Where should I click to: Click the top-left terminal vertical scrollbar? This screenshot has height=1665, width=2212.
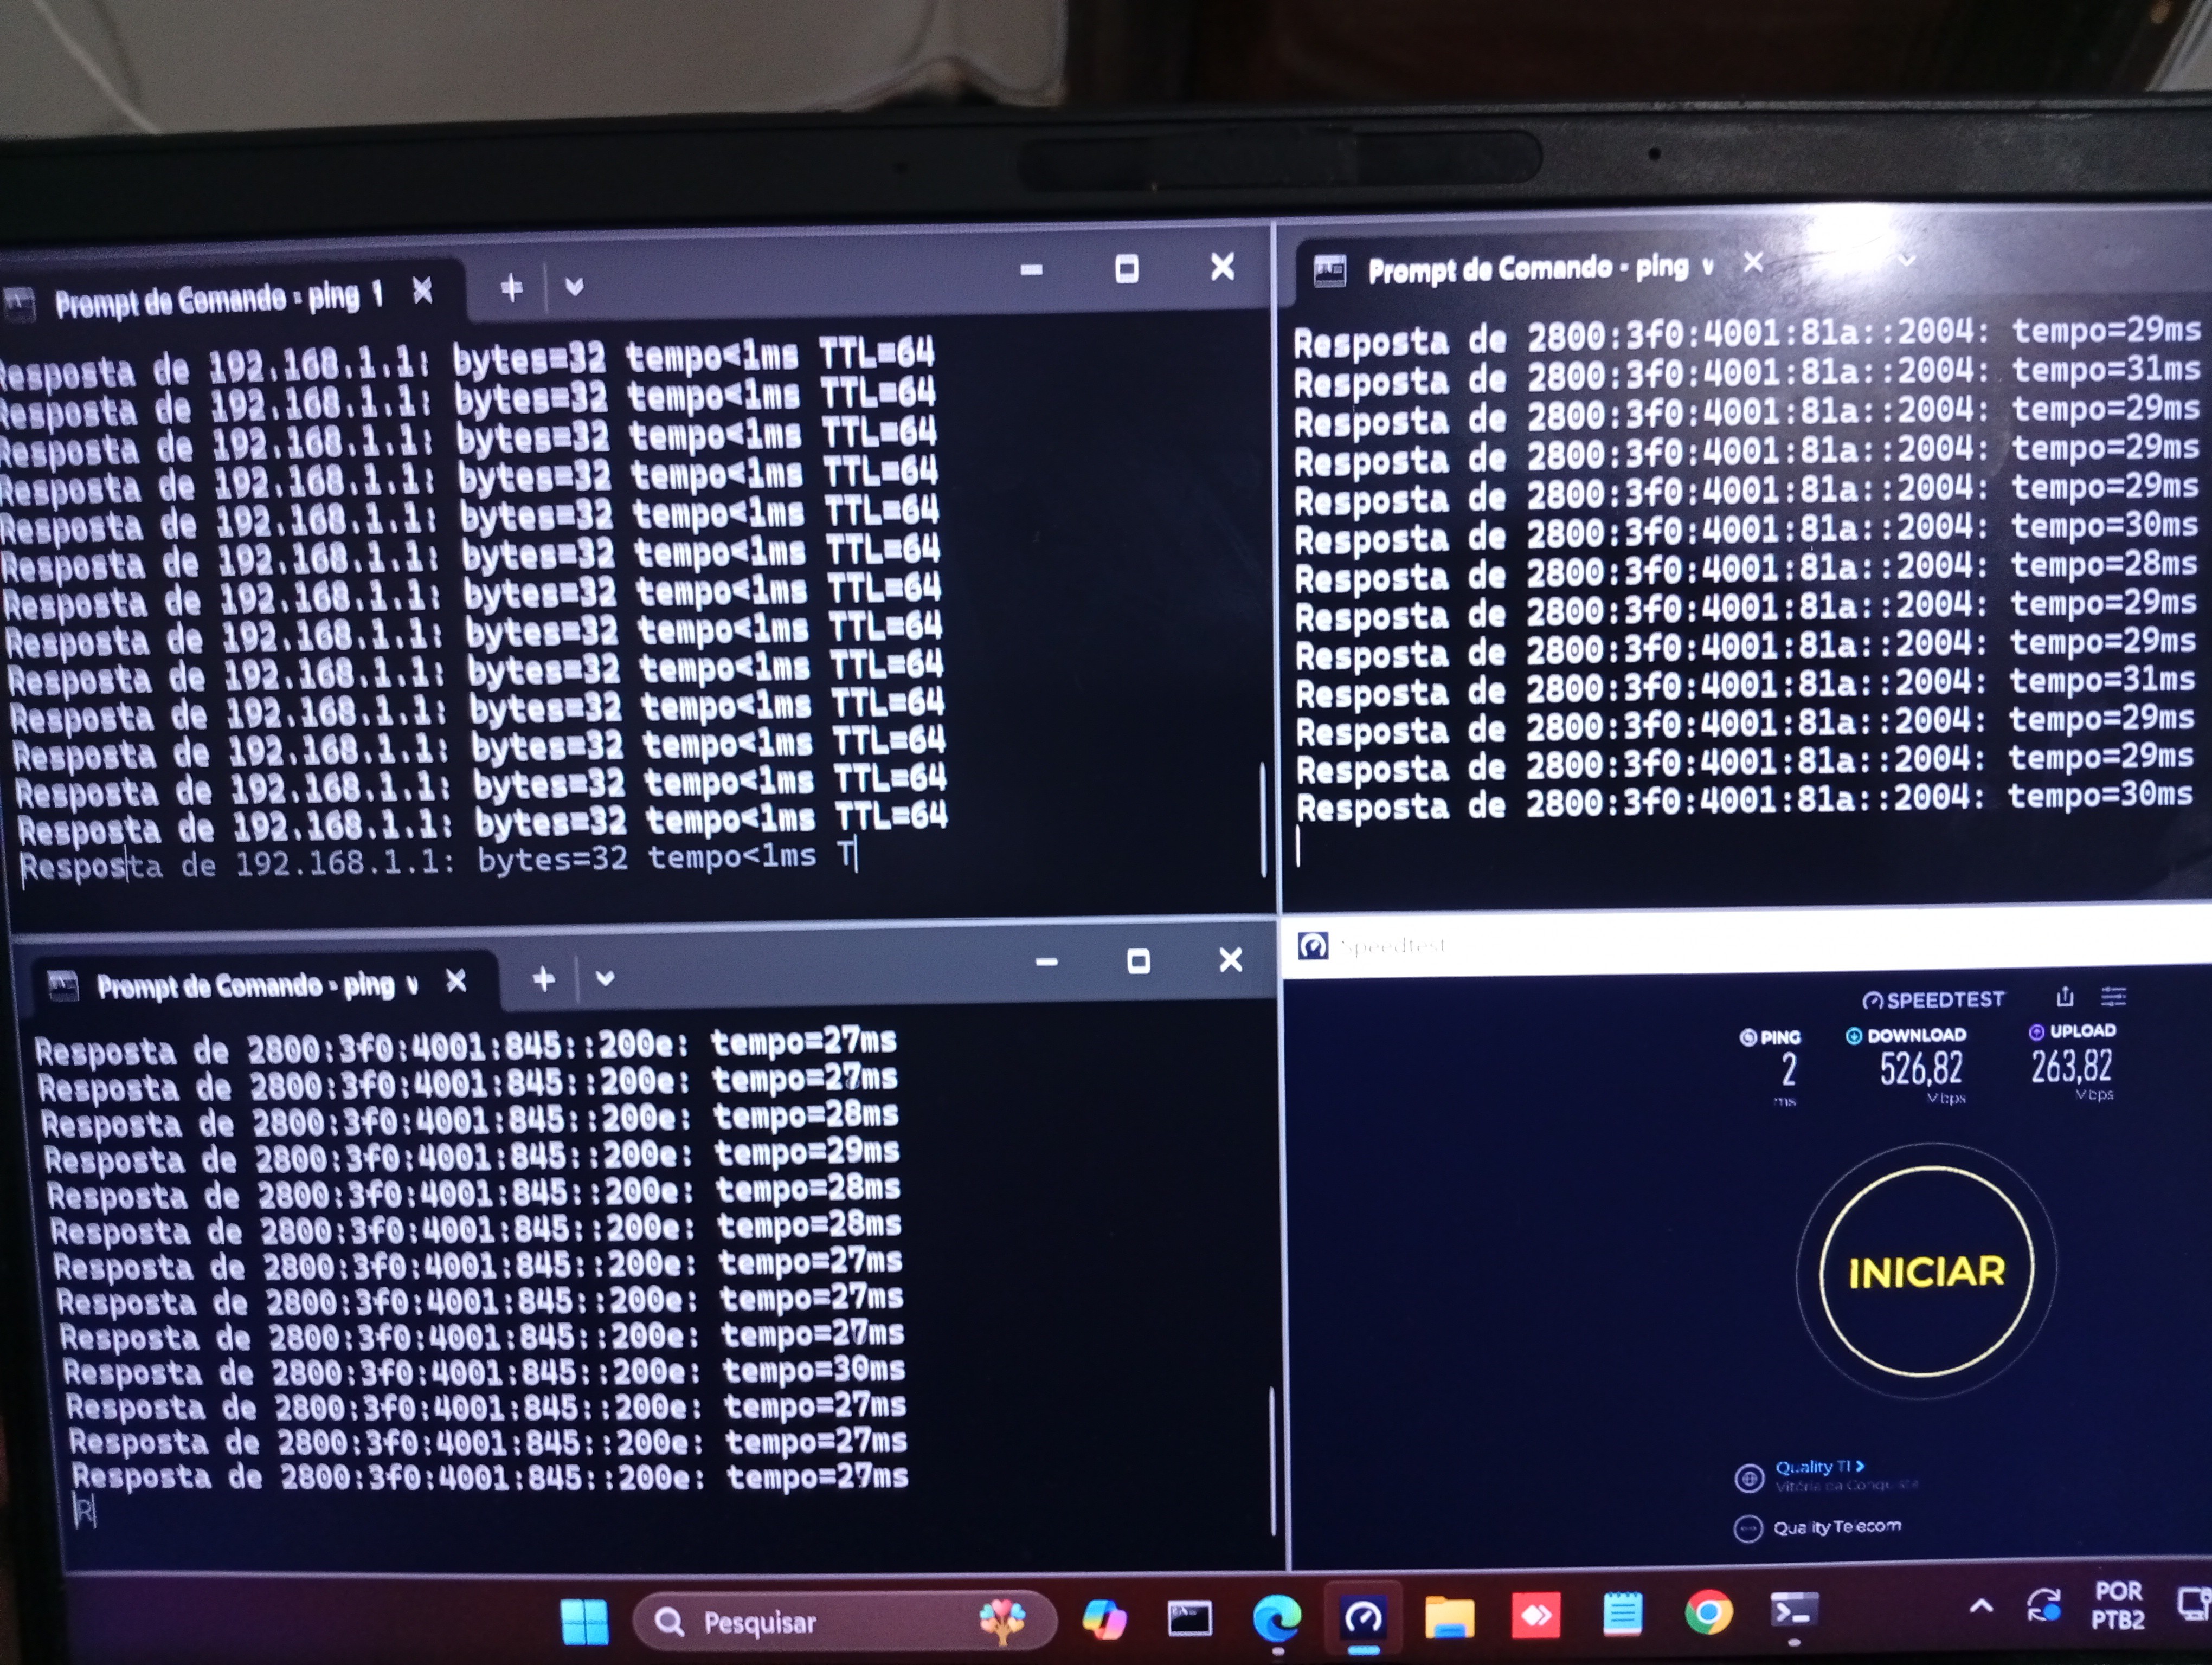pos(1263,819)
